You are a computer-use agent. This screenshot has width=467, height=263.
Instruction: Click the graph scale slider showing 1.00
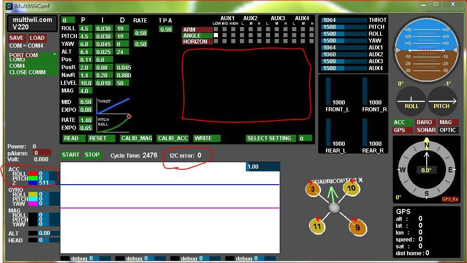(262, 167)
